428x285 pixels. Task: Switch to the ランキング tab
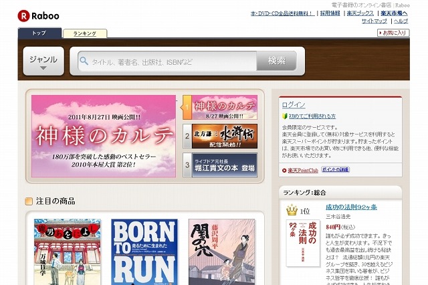(x=85, y=33)
